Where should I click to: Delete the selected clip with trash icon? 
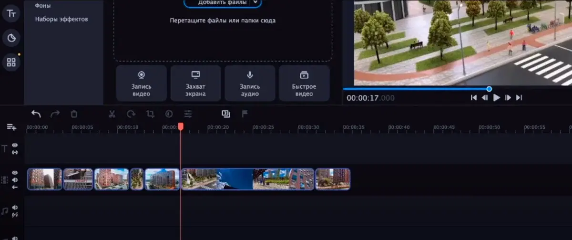[74, 114]
